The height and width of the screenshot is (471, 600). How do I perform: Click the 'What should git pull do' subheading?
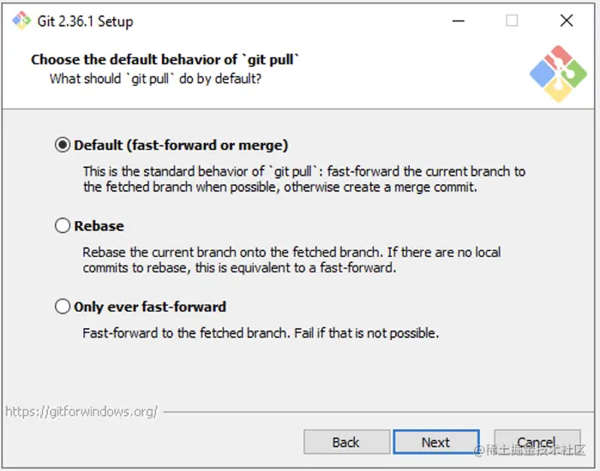coord(155,79)
